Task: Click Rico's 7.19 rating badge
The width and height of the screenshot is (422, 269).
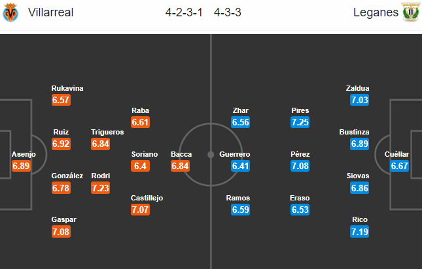Action: (359, 232)
